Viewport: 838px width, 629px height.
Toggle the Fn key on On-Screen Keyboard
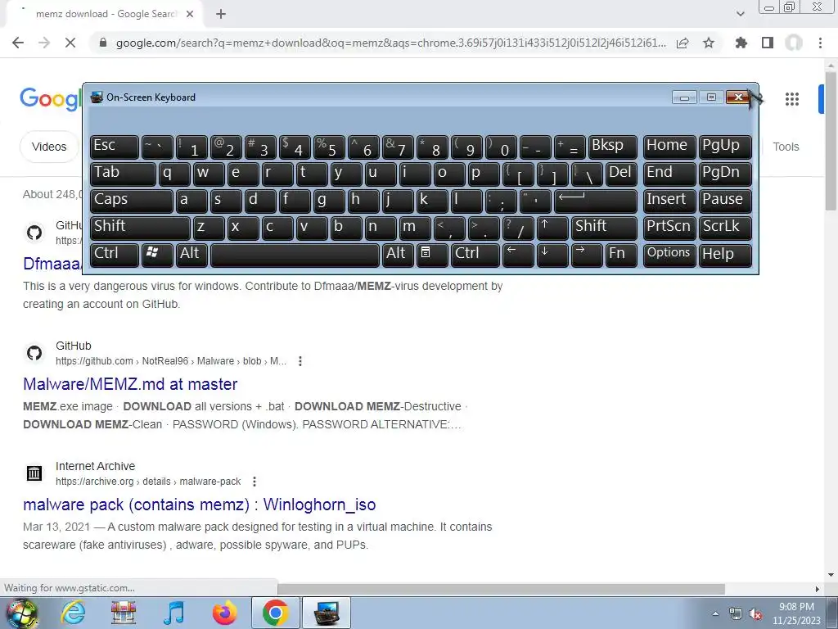coord(621,255)
